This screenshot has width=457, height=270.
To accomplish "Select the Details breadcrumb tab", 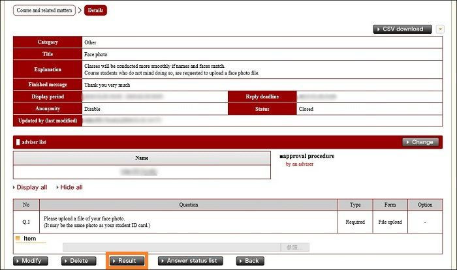I will coord(95,10).
